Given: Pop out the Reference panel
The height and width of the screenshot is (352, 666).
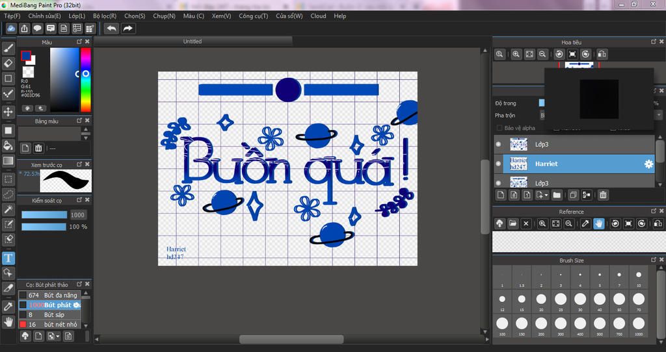Looking at the screenshot, I should (654, 211).
